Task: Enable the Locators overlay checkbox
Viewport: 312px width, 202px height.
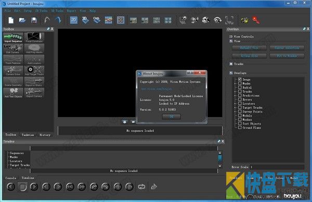Action: (x=240, y=104)
